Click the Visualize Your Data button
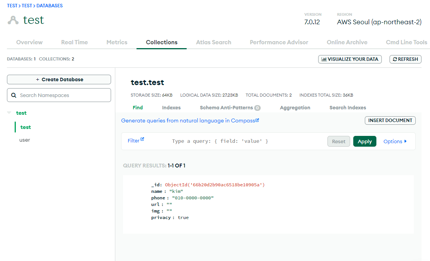430x261 pixels. coord(350,59)
